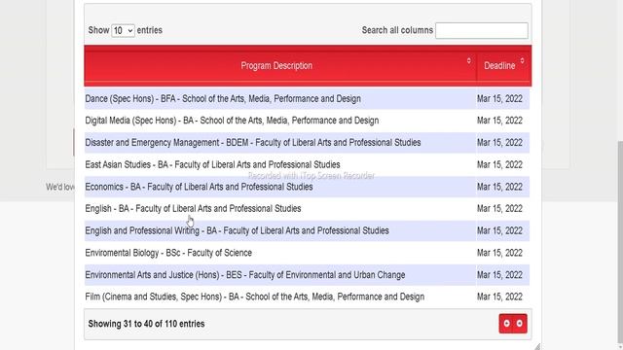This screenshot has width=623, height=350.
Task: Select the Dance (Spec Hons) BFA row
Action: [x=307, y=99]
